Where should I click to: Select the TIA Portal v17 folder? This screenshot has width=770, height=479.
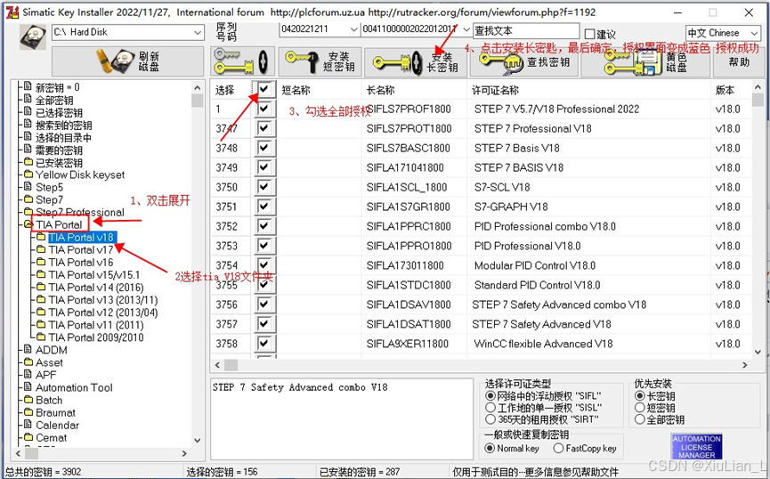tap(80, 249)
